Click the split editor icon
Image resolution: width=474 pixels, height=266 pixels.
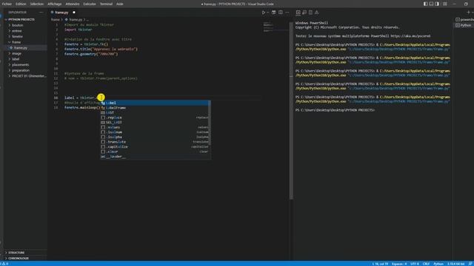coord(281,13)
